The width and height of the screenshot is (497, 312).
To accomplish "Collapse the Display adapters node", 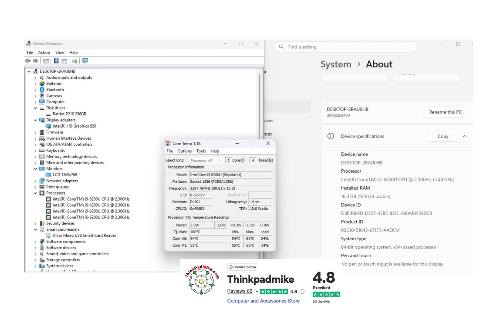I will pyautogui.click(x=35, y=120).
